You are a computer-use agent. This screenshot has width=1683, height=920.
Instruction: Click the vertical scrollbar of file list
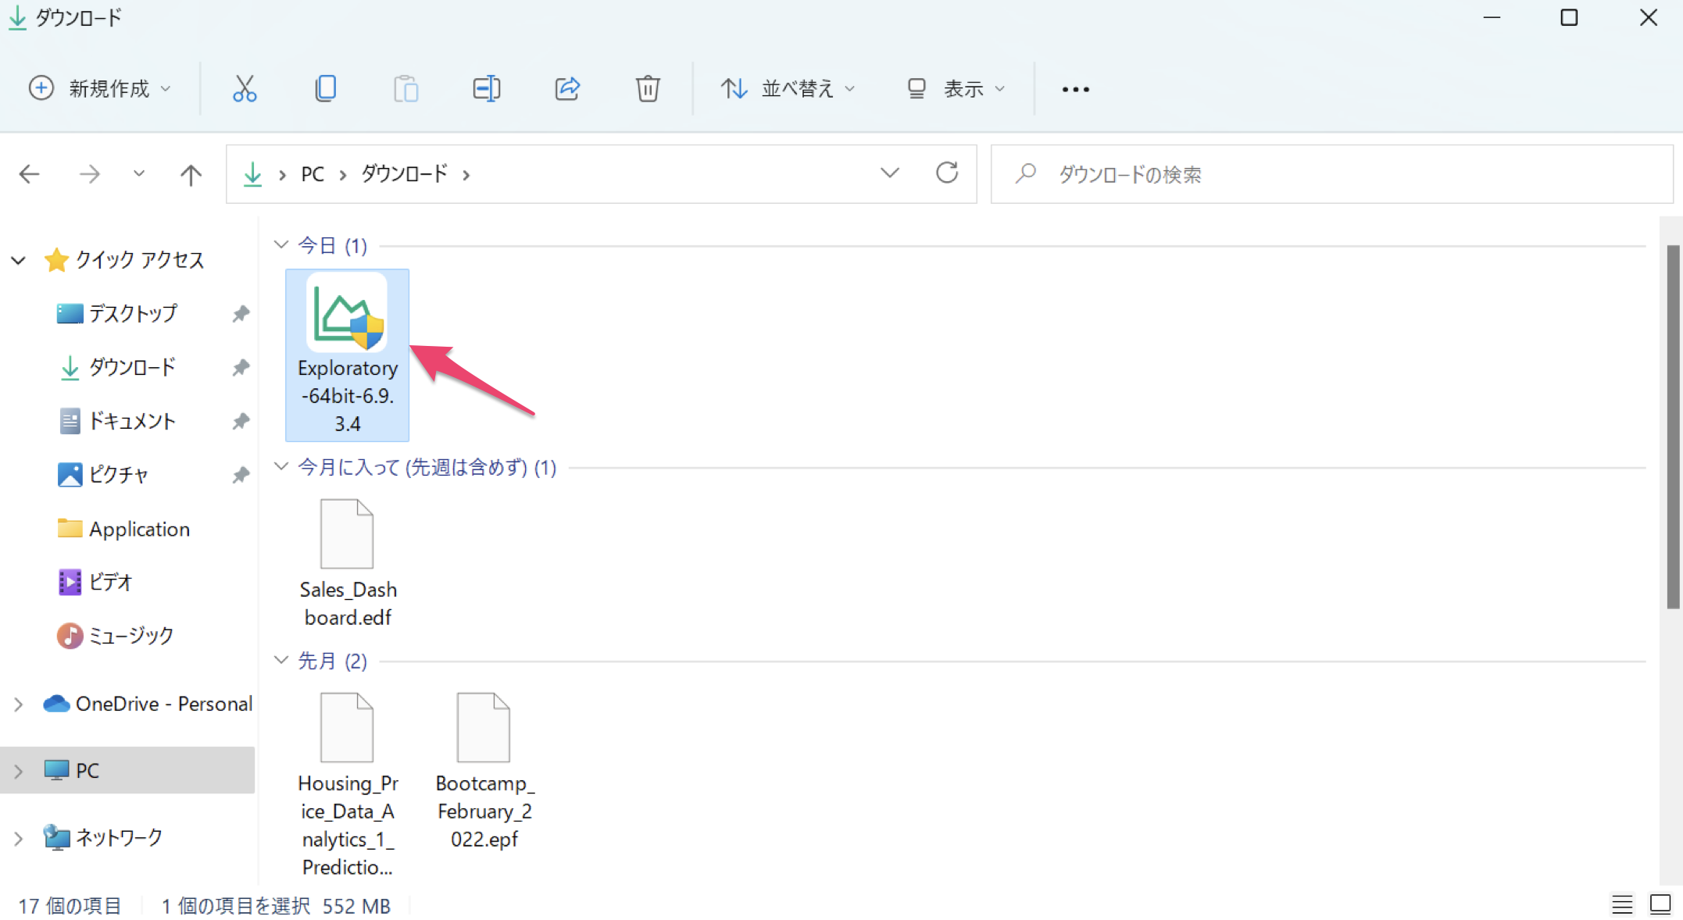1673,426
